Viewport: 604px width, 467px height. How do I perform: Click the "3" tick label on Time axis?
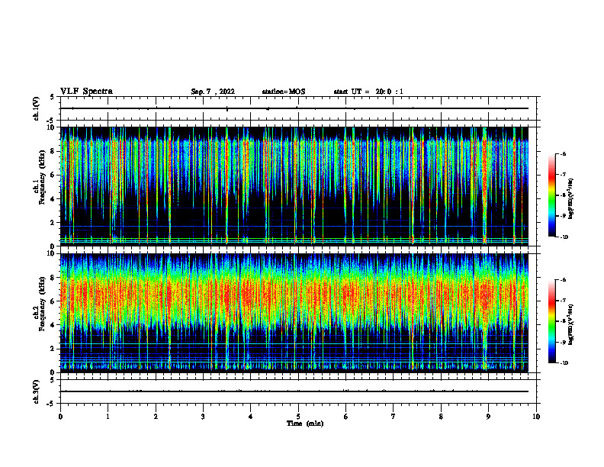tap(203, 417)
